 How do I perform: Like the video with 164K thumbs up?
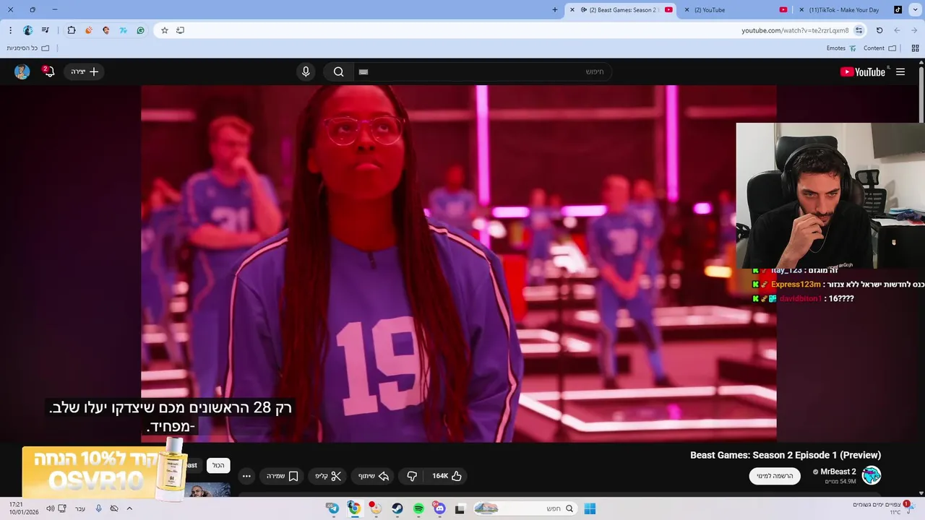[x=447, y=476]
